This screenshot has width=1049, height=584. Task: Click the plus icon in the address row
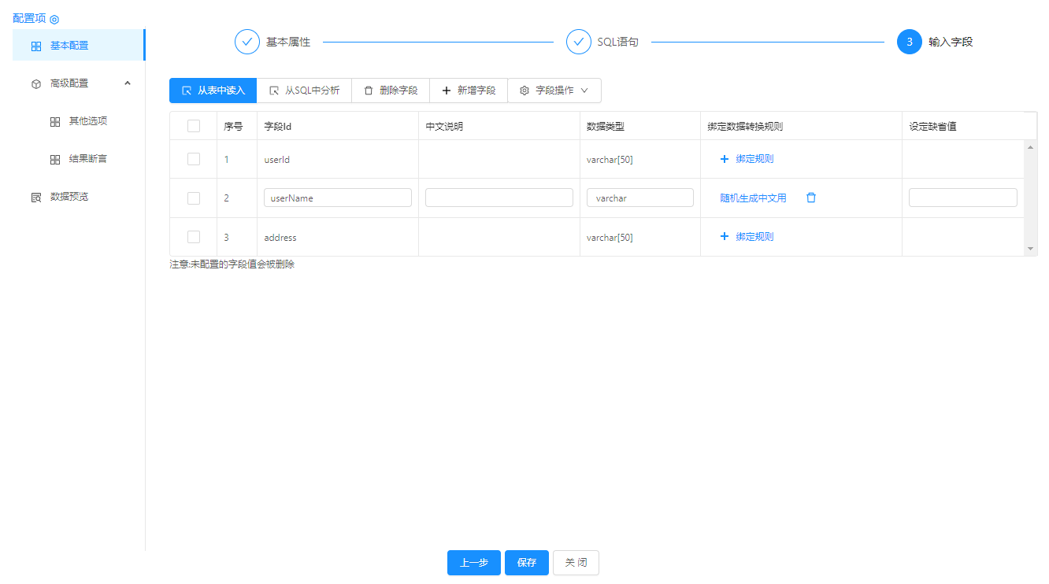(x=725, y=237)
